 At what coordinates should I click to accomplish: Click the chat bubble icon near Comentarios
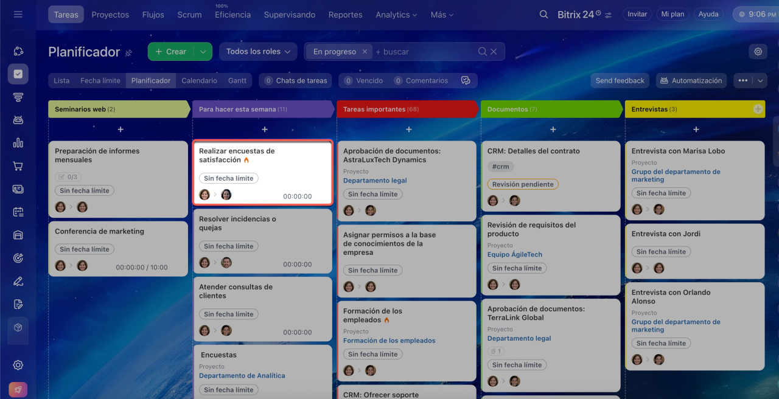tap(466, 81)
